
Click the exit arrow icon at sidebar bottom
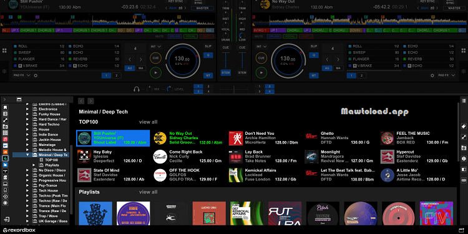7,220
